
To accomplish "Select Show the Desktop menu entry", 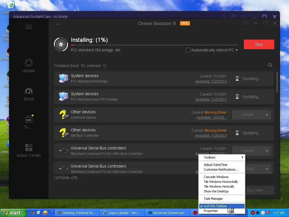I will 222,191.
